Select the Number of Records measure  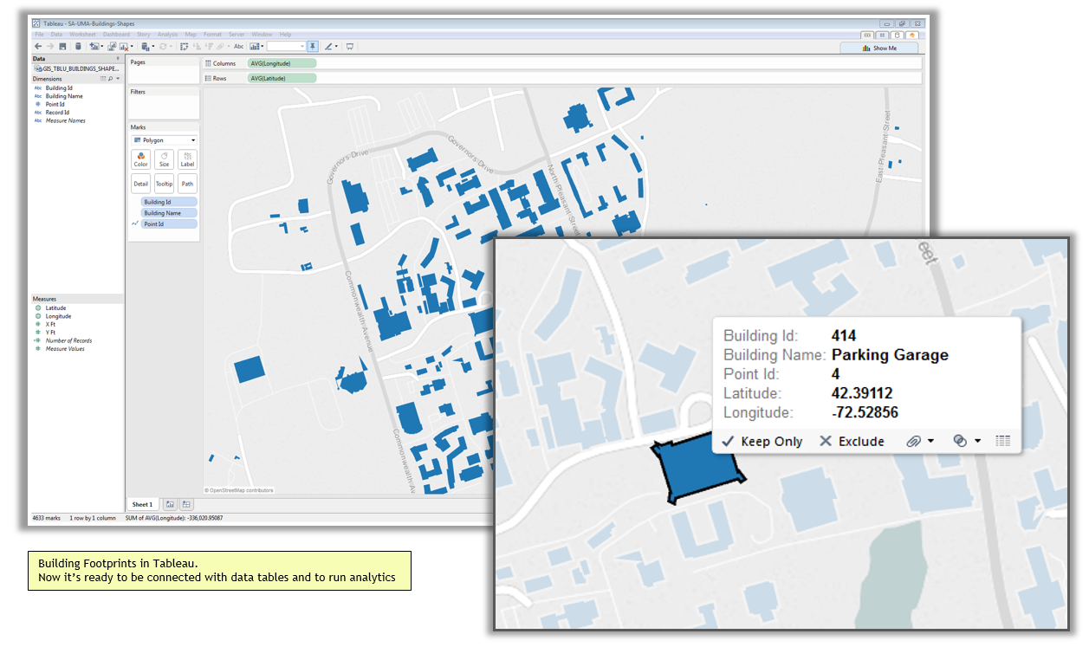coord(68,340)
